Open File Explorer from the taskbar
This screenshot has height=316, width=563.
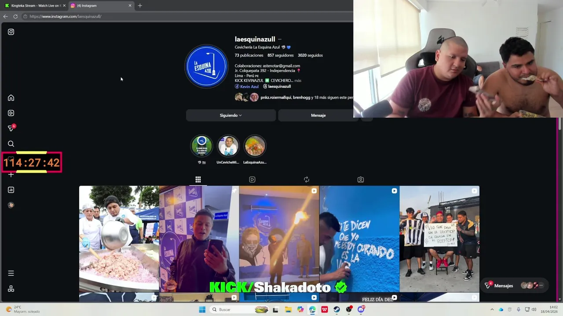pos(288,309)
